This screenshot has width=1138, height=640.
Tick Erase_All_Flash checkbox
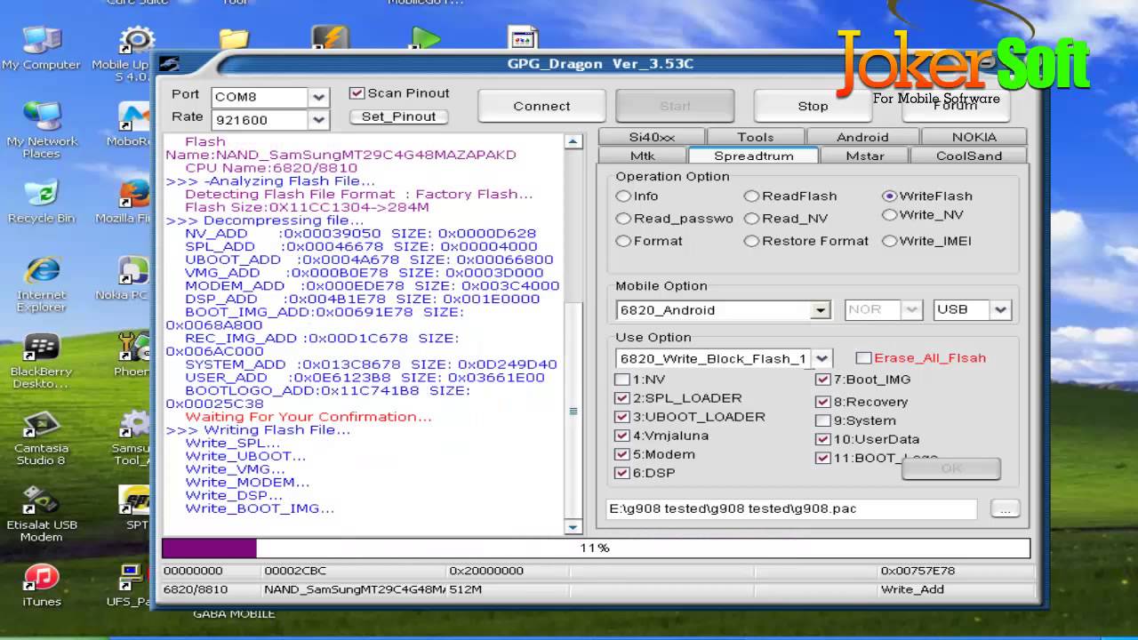tap(863, 358)
